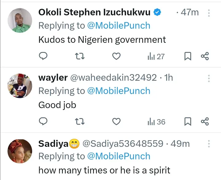Image resolution: width=221 pixels, height=180 pixels.
Task: Open more options for Okoli's tweet
Action: coord(209,13)
